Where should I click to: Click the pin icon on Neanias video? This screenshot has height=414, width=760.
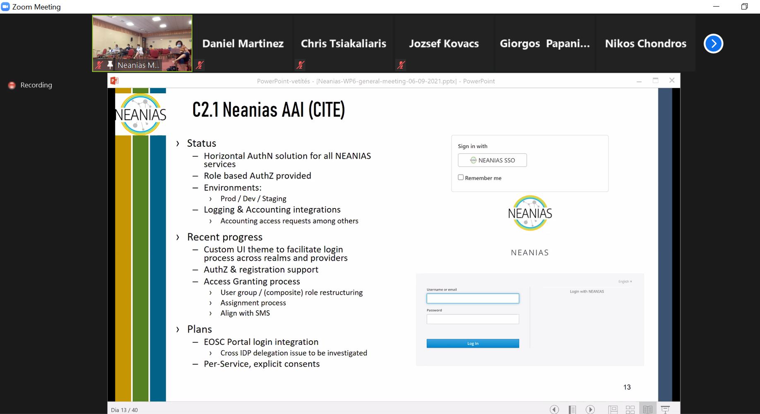click(x=110, y=65)
